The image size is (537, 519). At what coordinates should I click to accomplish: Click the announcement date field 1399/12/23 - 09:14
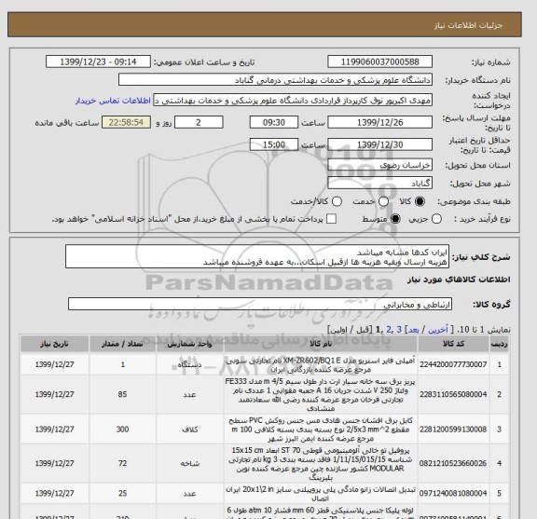[98, 61]
